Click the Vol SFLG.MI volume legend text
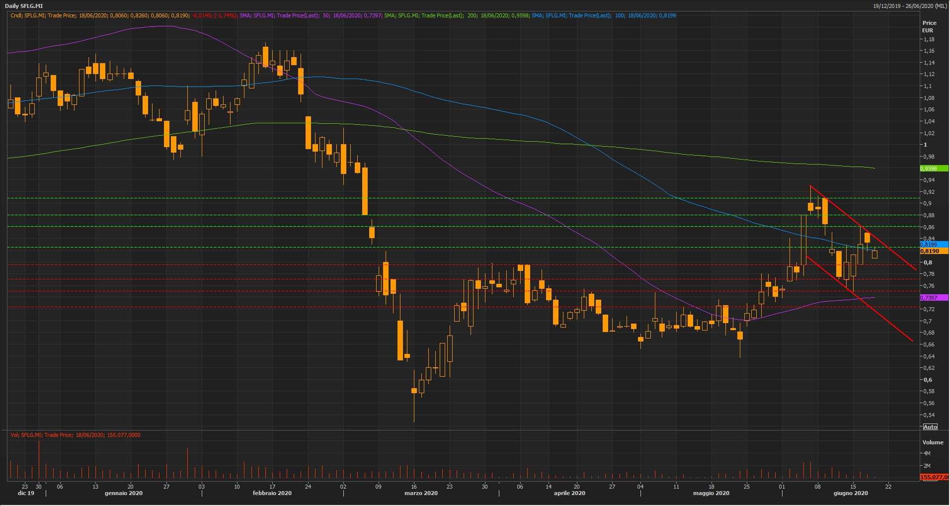 (x=76, y=435)
